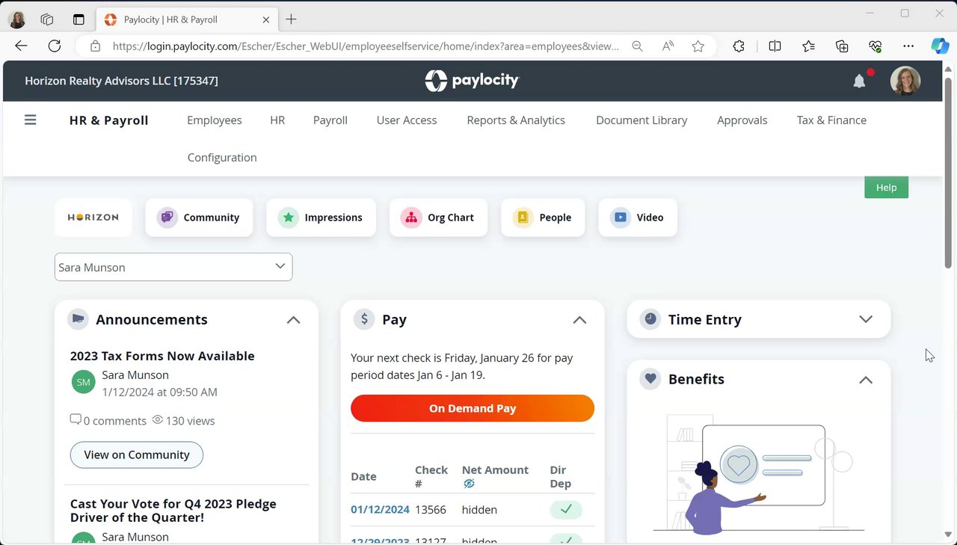Open the browser Collections icon
This screenshot has width=957, height=545.
coord(842,46)
